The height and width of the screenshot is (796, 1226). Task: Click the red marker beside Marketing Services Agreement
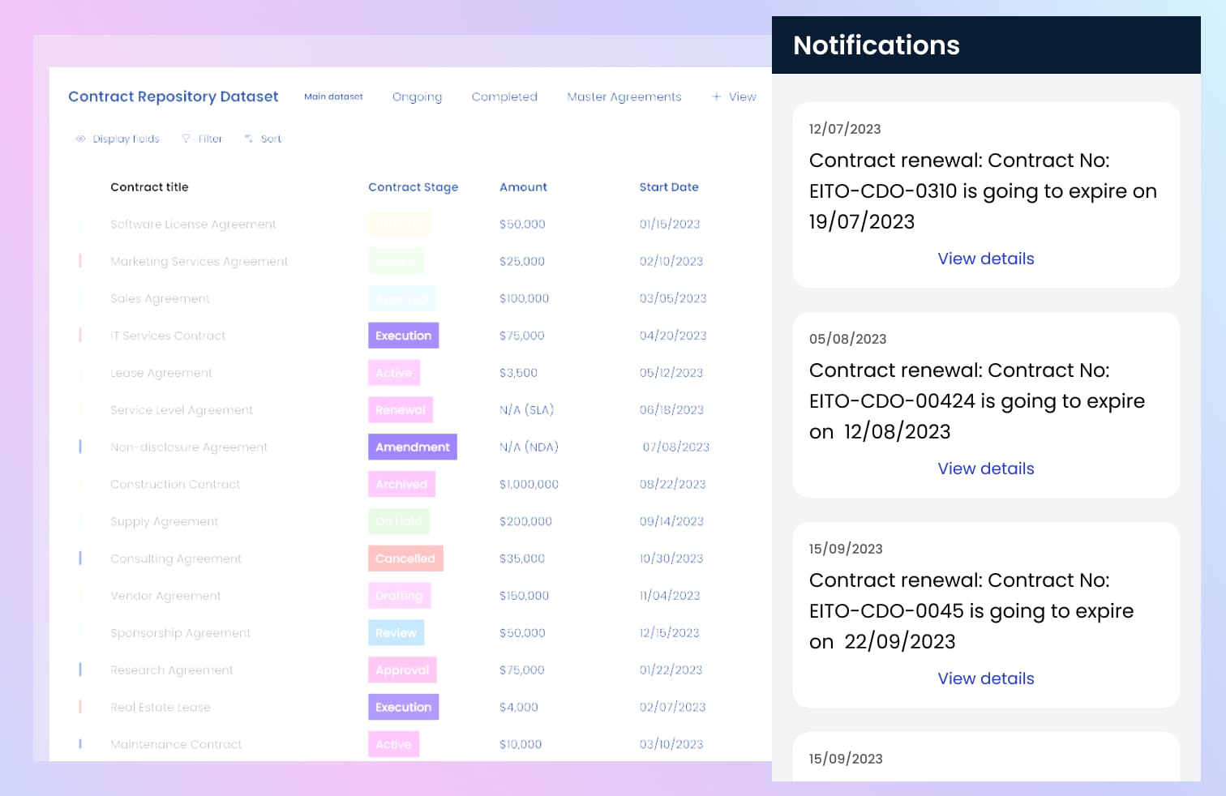coord(80,261)
